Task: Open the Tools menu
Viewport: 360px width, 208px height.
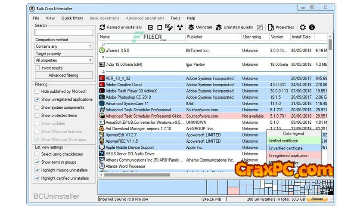Action: pyautogui.click(x=175, y=18)
